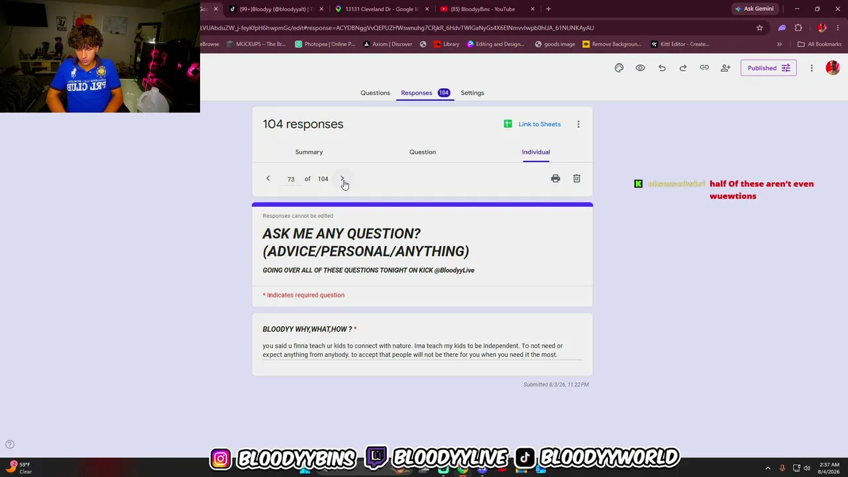Switch to BloodyyBins YouTube browser tab
The image size is (848, 477).
(482, 9)
